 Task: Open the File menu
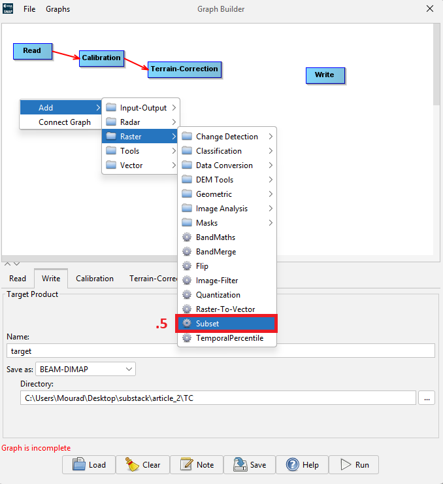point(29,9)
